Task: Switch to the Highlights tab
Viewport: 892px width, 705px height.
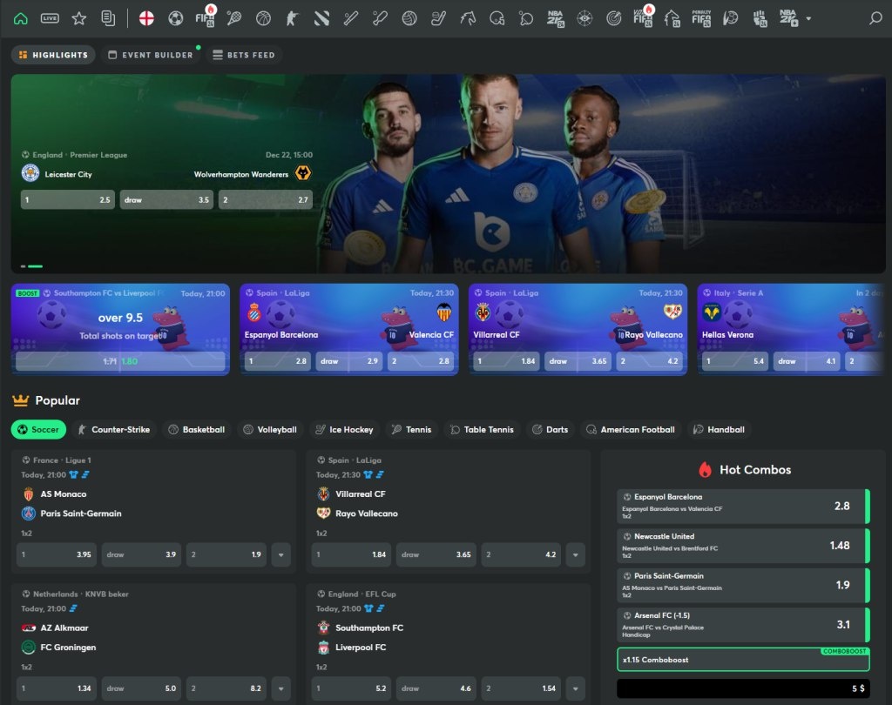Action: (53, 55)
